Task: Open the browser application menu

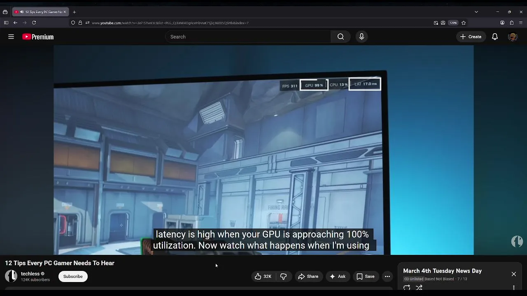Action: pos(521,23)
